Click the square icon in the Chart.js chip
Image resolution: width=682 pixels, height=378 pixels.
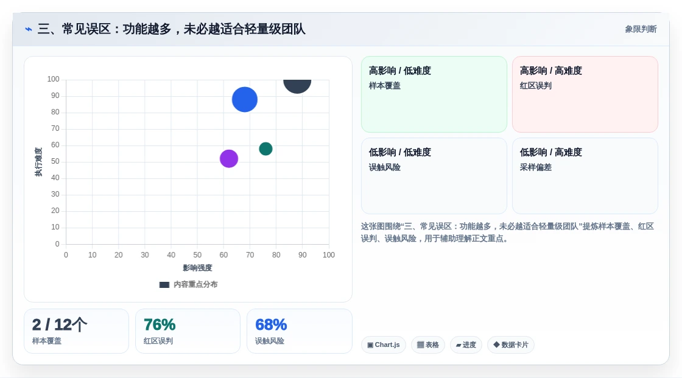pyautogui.click(x=370, y=345)
